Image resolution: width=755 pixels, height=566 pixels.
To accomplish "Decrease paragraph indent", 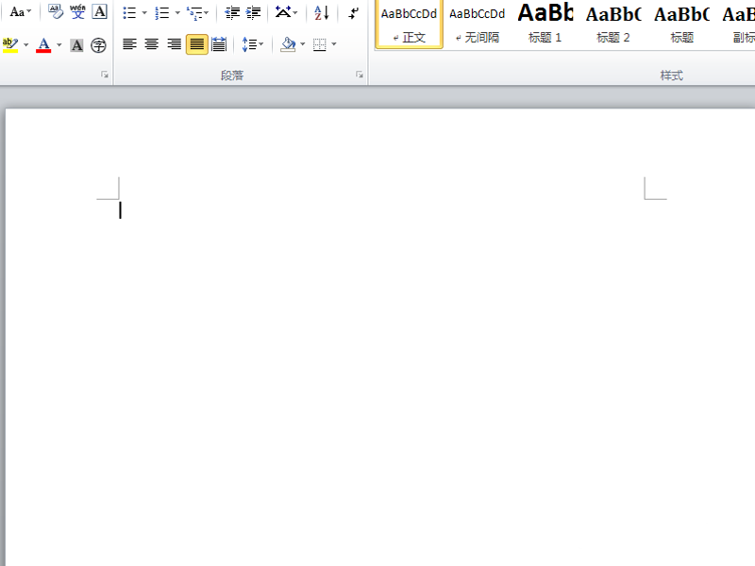I will coord(232,12).
